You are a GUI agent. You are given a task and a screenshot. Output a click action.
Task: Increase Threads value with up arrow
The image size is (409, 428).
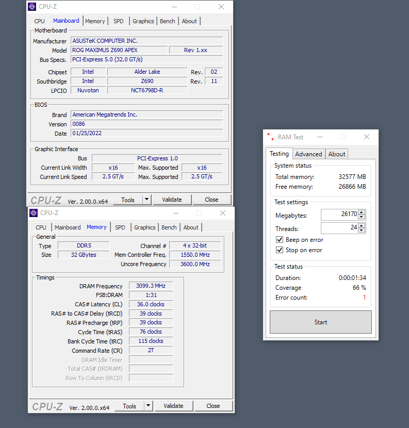362,226
